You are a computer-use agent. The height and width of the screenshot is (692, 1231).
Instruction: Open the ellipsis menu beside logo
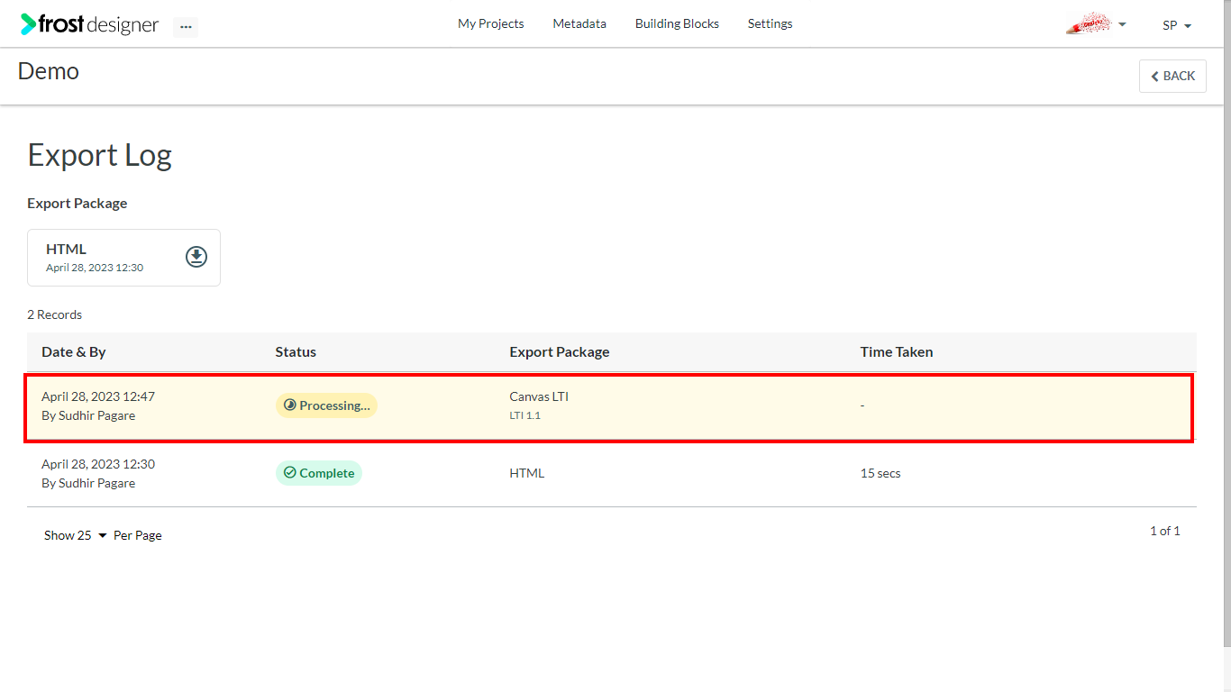(186, 27)
